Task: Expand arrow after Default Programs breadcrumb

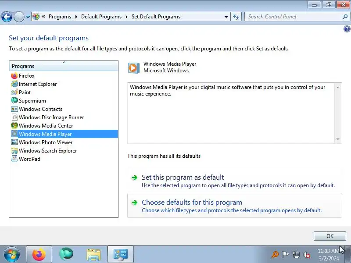Action: coord(127,17)
